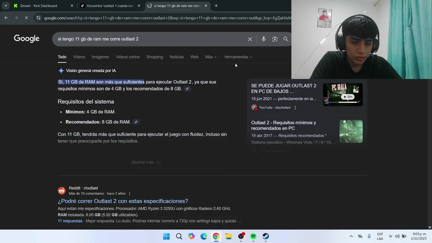
Task: Open the clock showing 9:05 p. m.
Action: pyautogui.click(x=419, y=236)
